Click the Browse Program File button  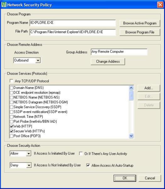[x=140, y=32]
